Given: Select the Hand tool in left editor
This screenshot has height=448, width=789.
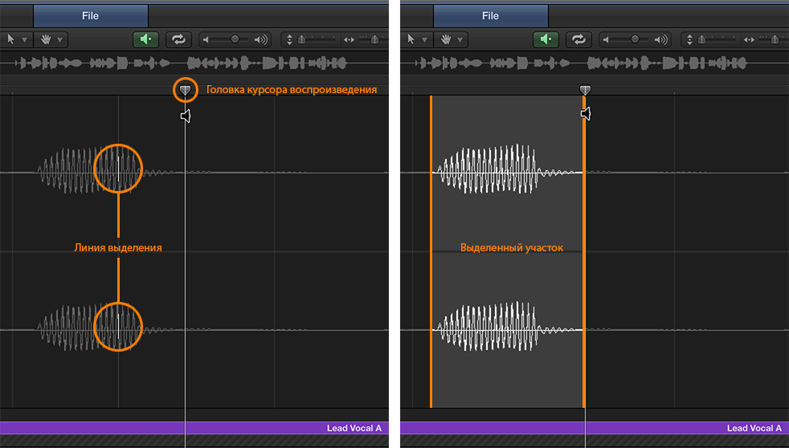Looking at the screenshot, I should (46, 39).
